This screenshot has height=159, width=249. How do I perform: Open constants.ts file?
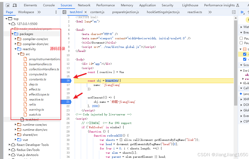click(x=37, y=79)
